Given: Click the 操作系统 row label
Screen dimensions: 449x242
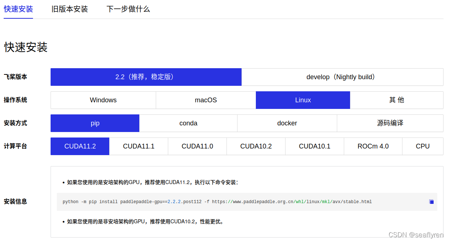Looking at the screenshot, I should coord(15,100).
